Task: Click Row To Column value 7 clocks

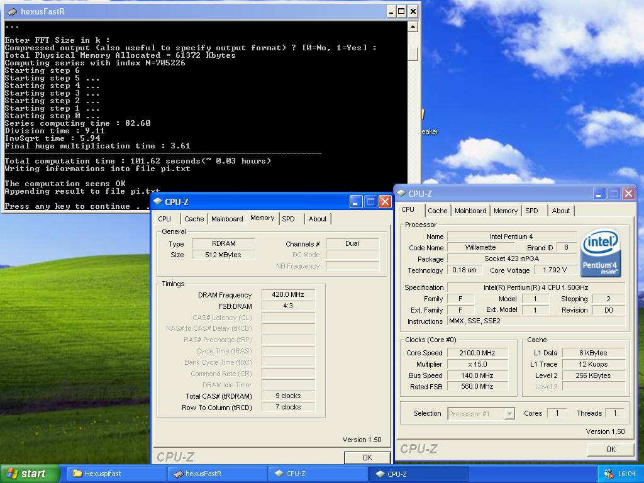Action: click(288, 407)
